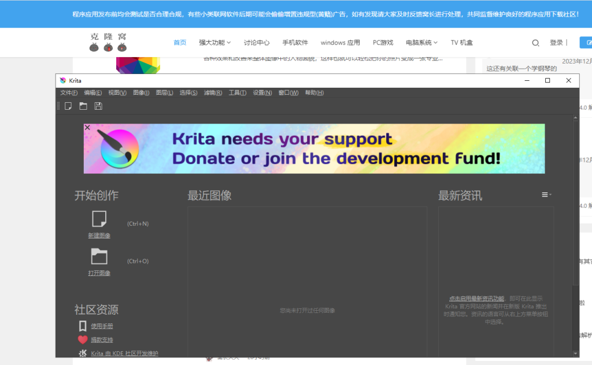Click the colorful app thumbnail on the website

coord(138,65)
